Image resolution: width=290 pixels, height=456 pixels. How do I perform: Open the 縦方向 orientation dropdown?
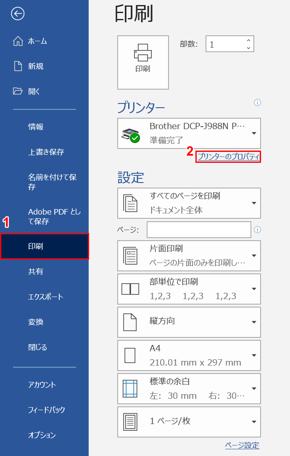pyautogui.click(x=189, y=322)
